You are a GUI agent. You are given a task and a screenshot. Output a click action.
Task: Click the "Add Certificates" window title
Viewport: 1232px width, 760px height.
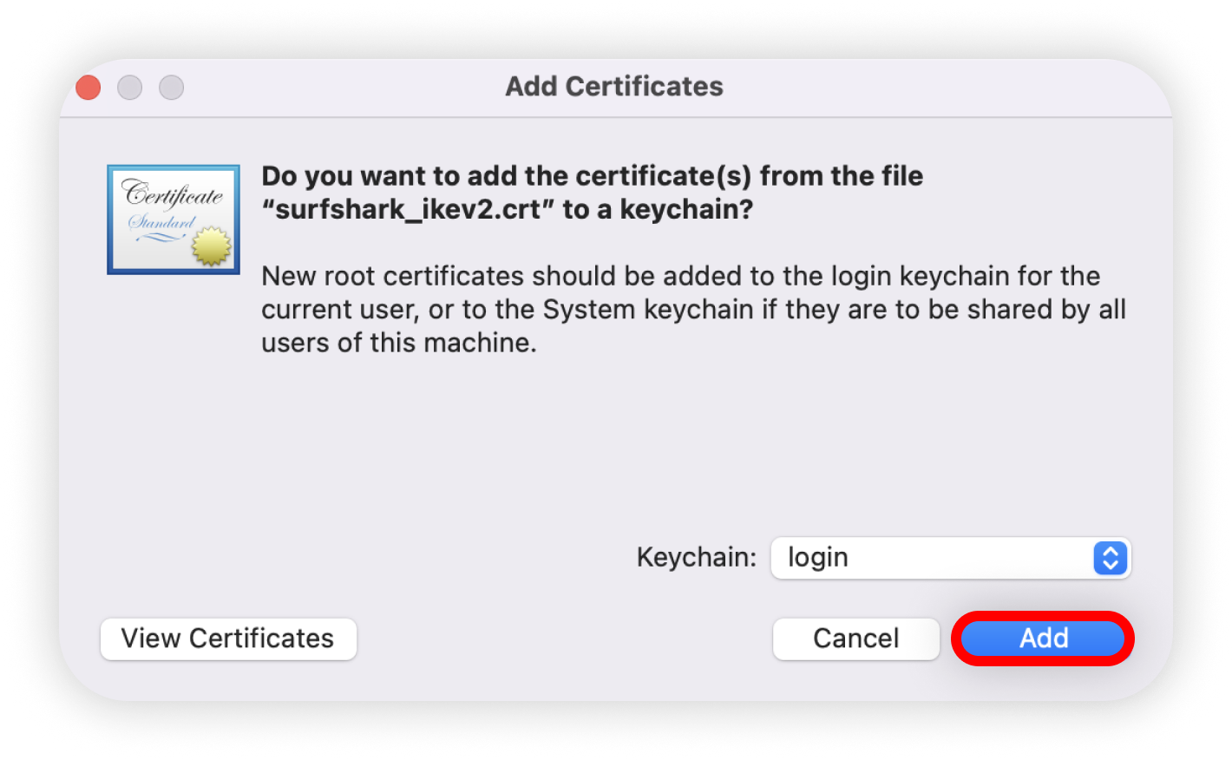point(613,87)
